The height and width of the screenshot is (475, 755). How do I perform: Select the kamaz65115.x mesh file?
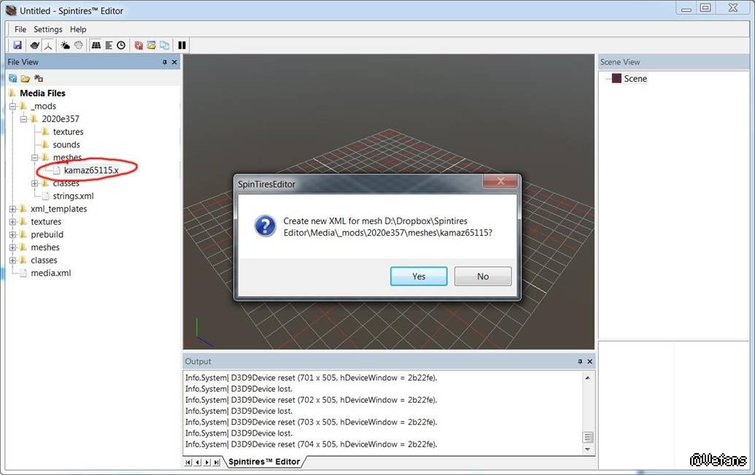pyautogui.click(x=91, y=170)
